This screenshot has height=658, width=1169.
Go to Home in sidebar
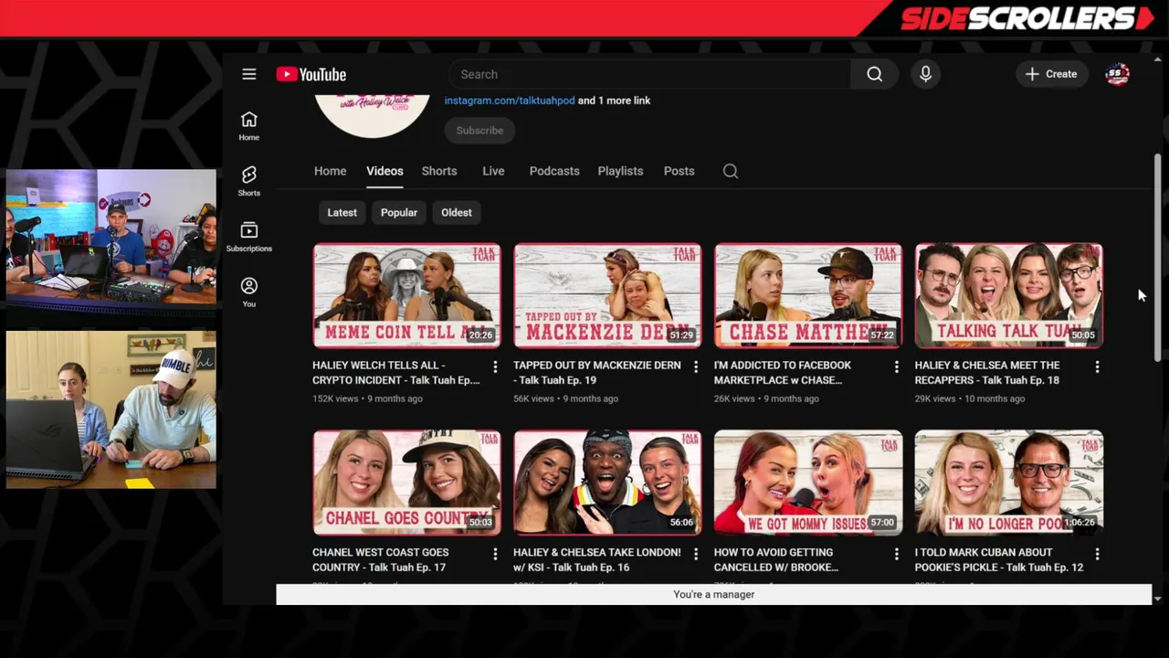click(249, 126)
